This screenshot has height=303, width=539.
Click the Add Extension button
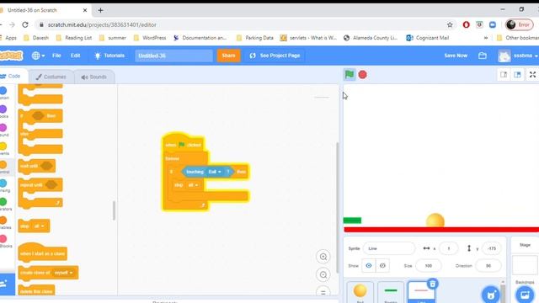tap(7, 284)
